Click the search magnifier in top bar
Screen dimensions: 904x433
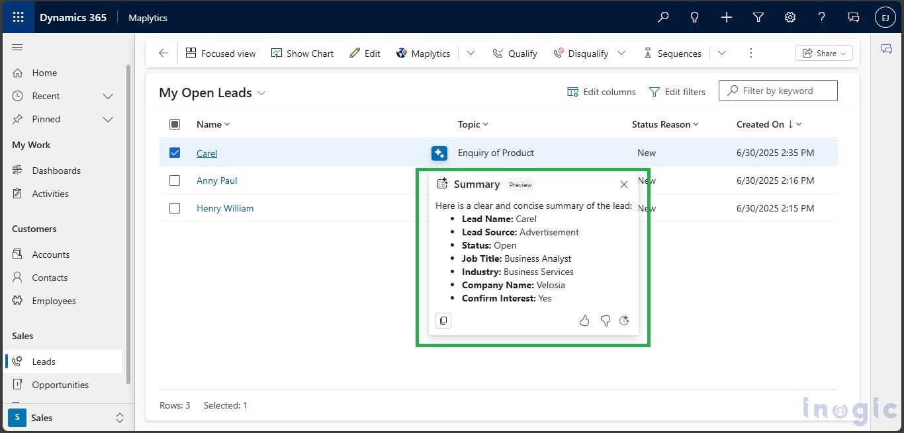(x=663, y=18)
